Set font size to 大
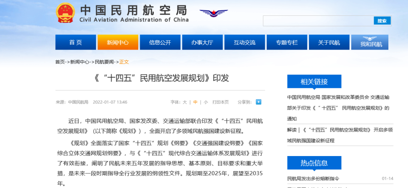The height and width of the screenshot is (188, 408). 184,102
